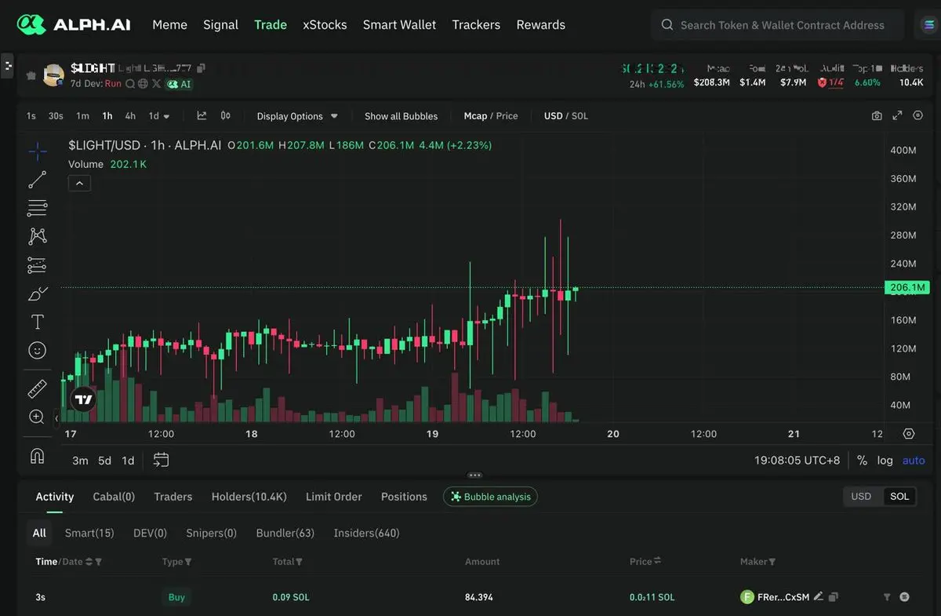The image size is (941, 616).
Task: Open the Smart Wallet page
Action: click(399, 24)
